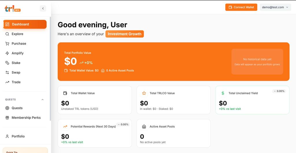Screen dimensions: 296x153
Task: Open the Purchase section
Action: coord(25,43)
